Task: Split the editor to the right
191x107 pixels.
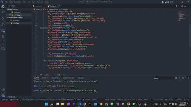Action: (185, 6)
